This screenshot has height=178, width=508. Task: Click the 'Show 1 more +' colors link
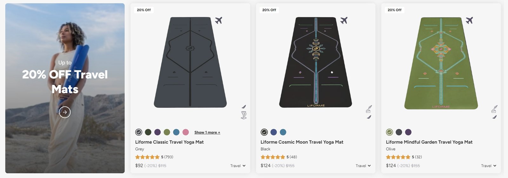(x=207, y=132)
